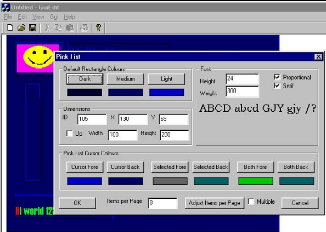This screenshot has height=232, width=326.
Task: Open a file with the folder icon
Action: (21, 27)
